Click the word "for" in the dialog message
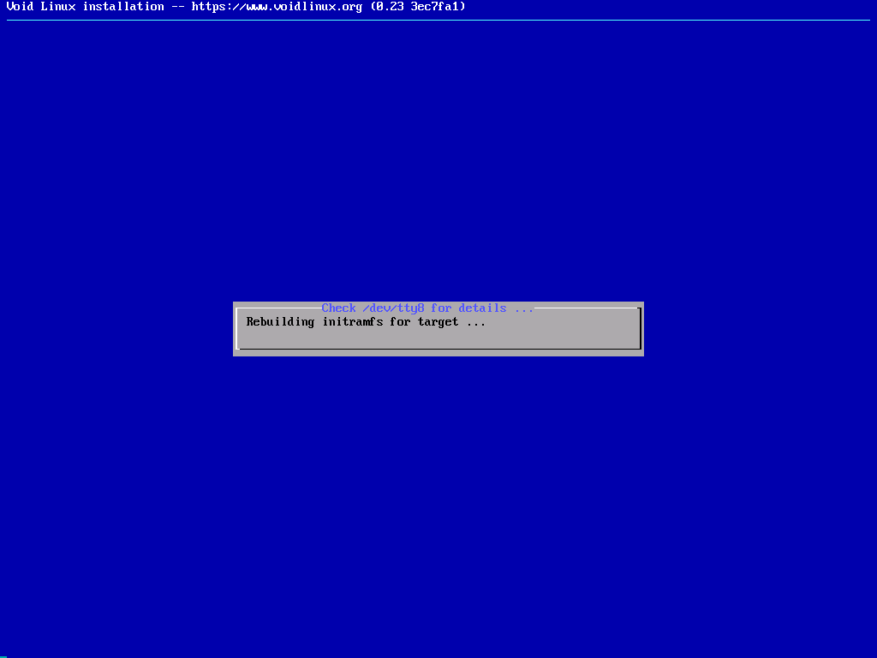Image resolution: width=877 pixels, height=658 pixels. point(400,322)
